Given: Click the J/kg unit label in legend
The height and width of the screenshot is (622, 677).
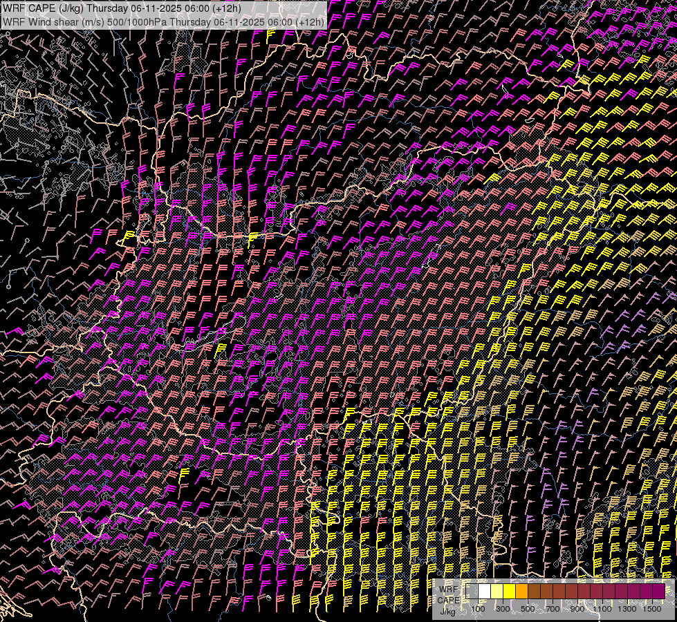Looking at the screenshot, I should [448, 612].
